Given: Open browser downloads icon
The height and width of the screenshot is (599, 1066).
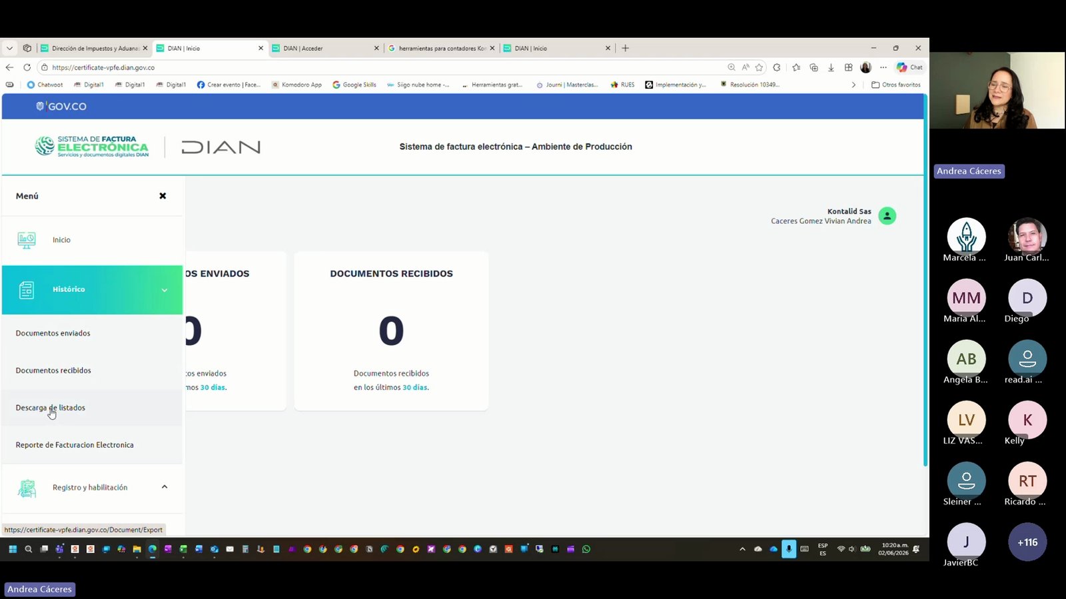Looking at the screenshot, I should coord(831,67).
